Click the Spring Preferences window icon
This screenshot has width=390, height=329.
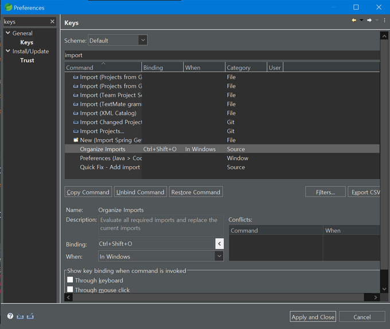8,7
